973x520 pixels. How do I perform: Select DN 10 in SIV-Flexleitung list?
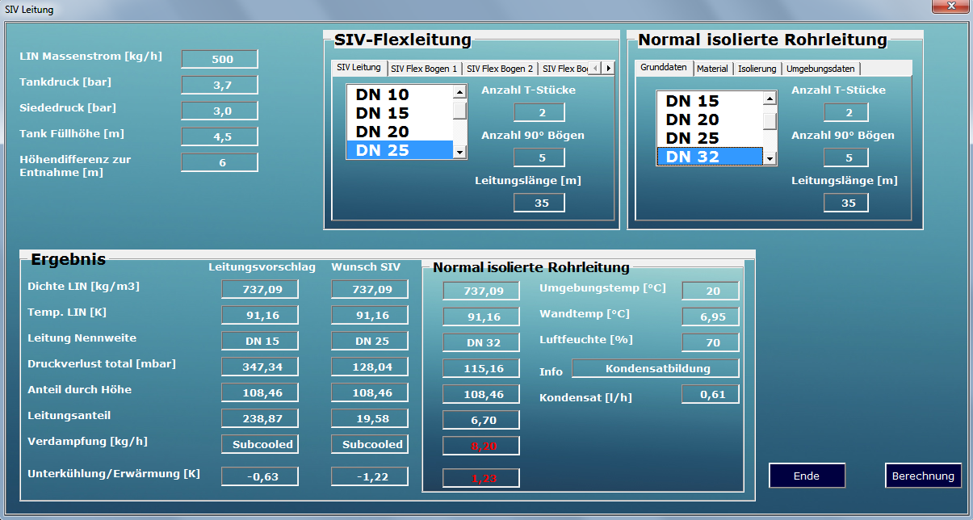(x=398, y=94)
